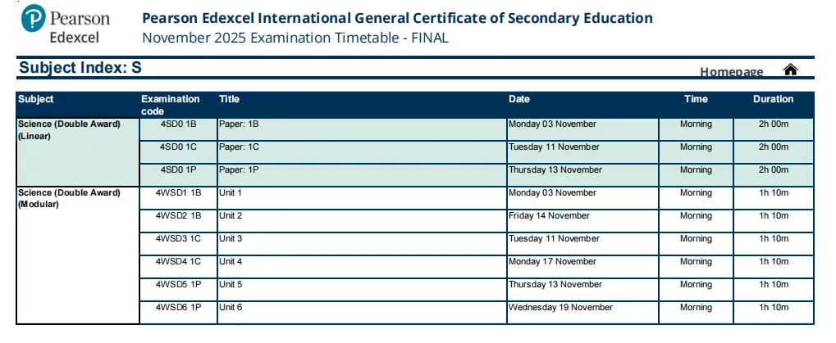Viewport: 836px width, 343px height.
Task: Open the Homepage link
Action: 731,72
